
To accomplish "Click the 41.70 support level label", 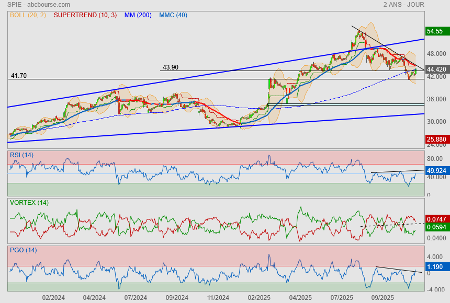I will pyautogui.click(x=19, y=76).
